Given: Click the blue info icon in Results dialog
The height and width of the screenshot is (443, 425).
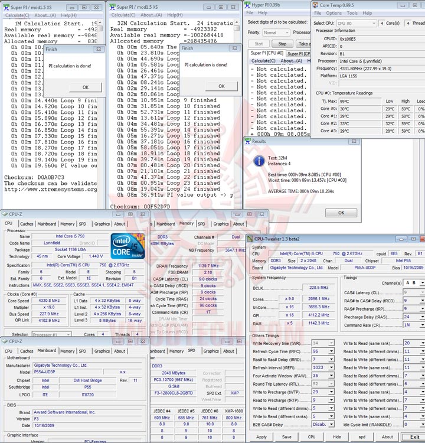Looking at the screenshot, I should (259, 161).
